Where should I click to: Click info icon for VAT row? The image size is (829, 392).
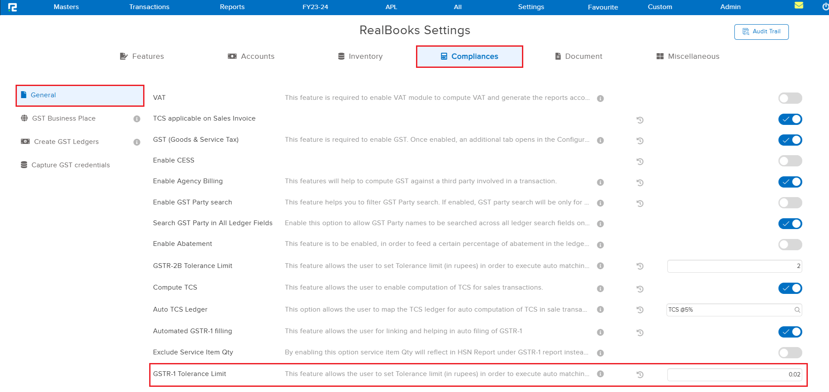[x=600, y=99]
